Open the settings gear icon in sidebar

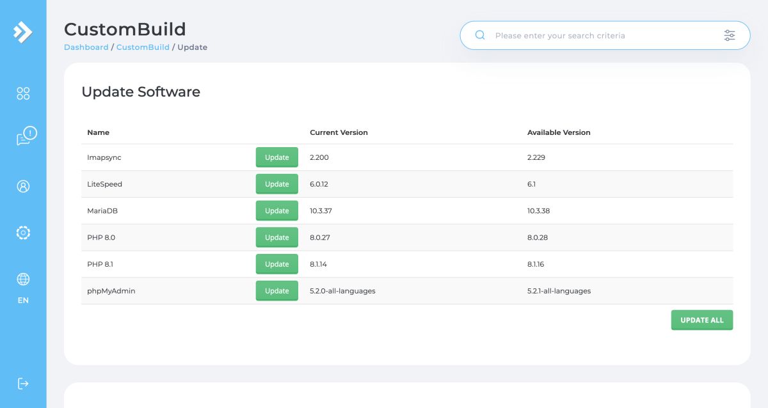23,233
